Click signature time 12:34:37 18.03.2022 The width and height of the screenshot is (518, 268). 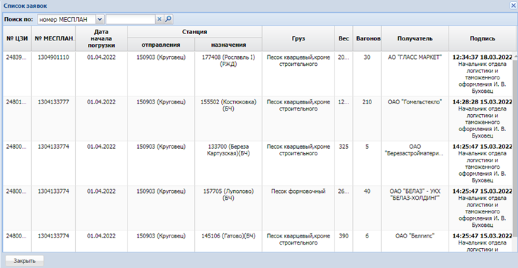click(482, 57)
